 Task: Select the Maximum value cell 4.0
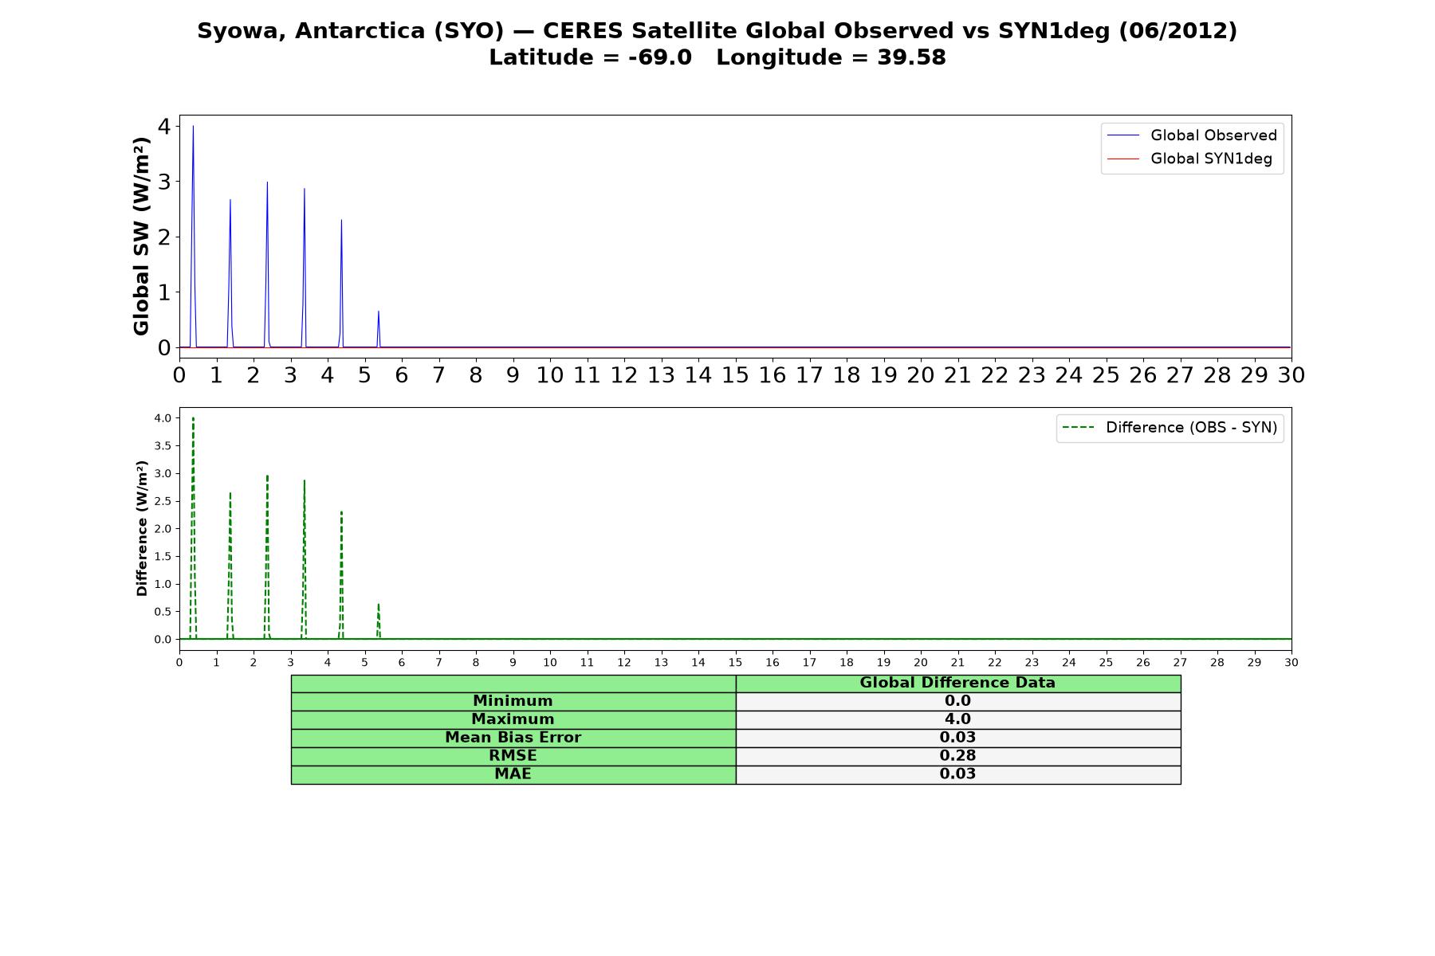tap(957, 719)
